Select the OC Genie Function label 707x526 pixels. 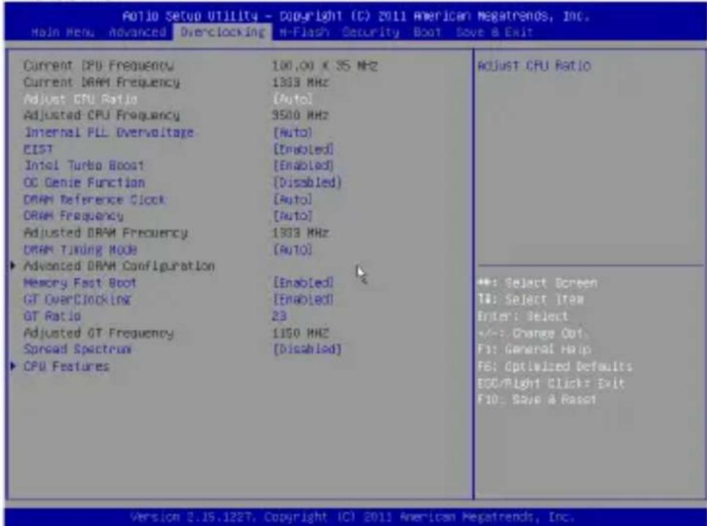tap(84, 183)
